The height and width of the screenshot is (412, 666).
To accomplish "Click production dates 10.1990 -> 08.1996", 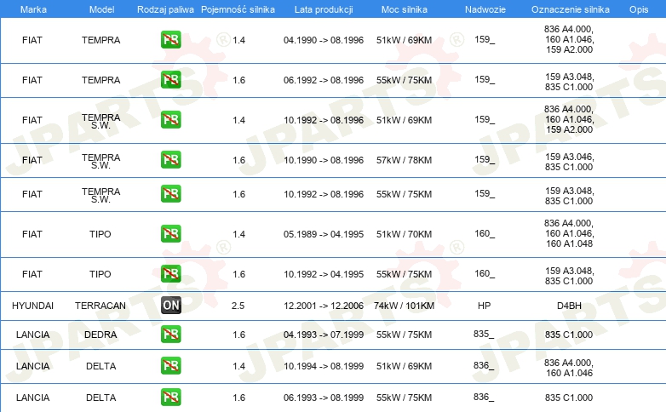I will click(324, 160).
